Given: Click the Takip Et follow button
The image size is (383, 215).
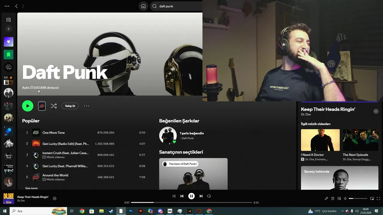Looking at the screenshot, I should (70, 106).
